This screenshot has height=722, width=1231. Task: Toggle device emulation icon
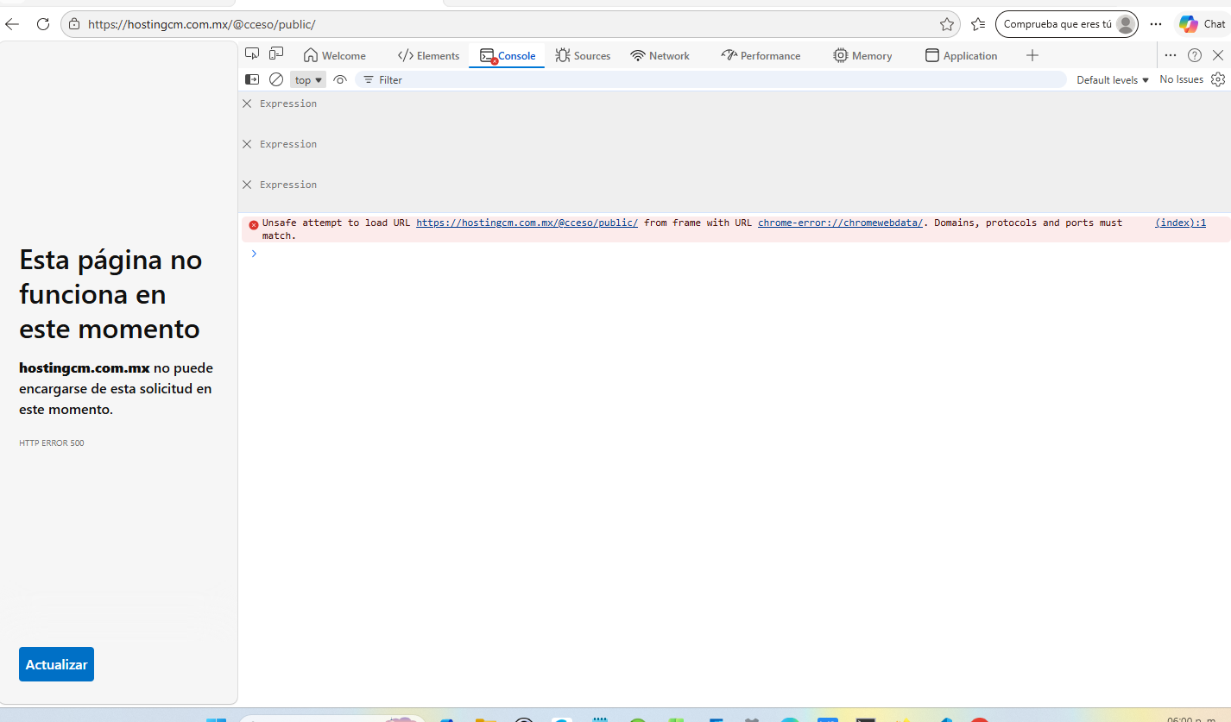pyautogui.click(x=276, y=54)
